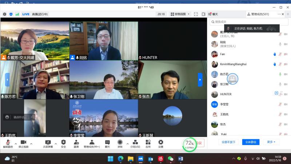Viewport: 291px width, 164px height.
Task: Click the meeting info icon
Action: pyautogui.click(x=5, y=14)
